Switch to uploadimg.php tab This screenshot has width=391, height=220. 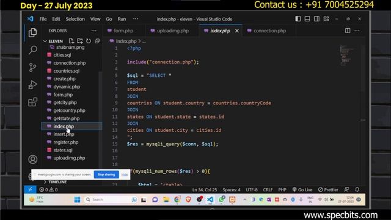pyautogui.click(x=172, y=31)
